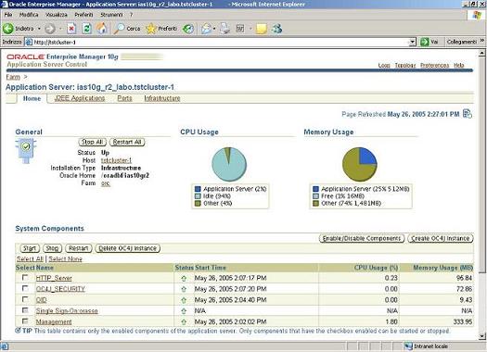Open the Visualizza menu
This screenshot has height=352, width=487.
click(57, 15)
